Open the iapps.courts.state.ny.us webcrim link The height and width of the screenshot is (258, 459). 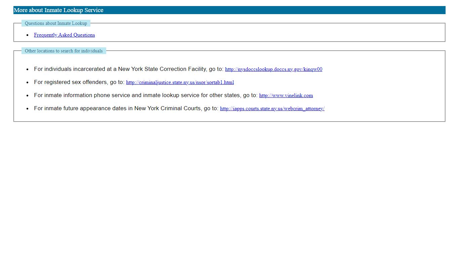pos(272,109)
